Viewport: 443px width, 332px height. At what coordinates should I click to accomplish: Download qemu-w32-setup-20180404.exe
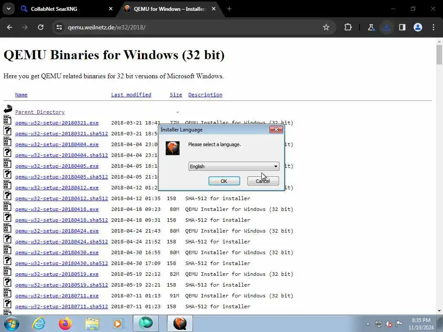[x=57, y=144]
